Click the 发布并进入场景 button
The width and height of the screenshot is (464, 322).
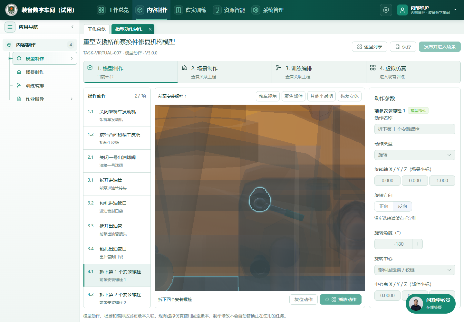[440, 47]
